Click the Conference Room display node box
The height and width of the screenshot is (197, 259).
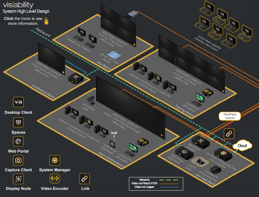pos(76,78)
